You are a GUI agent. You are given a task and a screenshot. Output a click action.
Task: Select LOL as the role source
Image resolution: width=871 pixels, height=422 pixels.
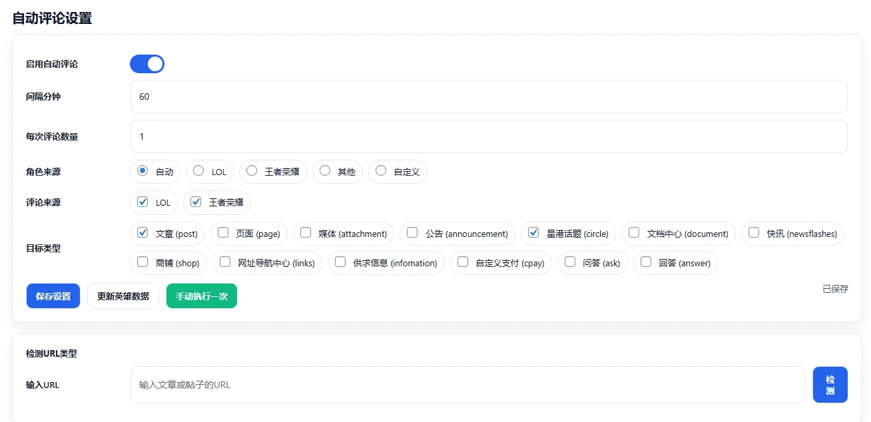198,171
